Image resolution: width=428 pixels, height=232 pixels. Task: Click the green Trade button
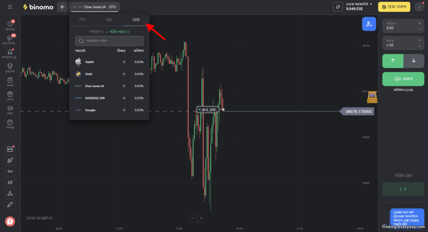pos(403,79)
